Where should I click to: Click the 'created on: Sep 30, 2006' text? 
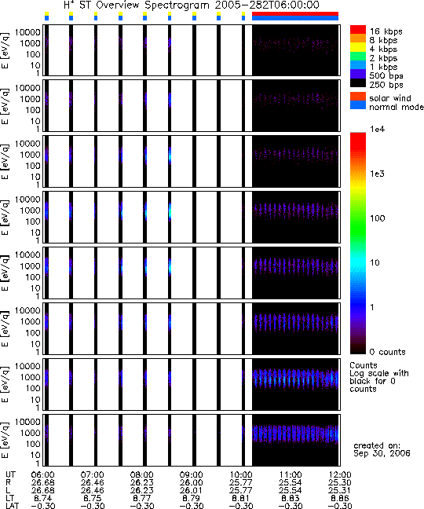pyautogui.click(x=382, y=449)
